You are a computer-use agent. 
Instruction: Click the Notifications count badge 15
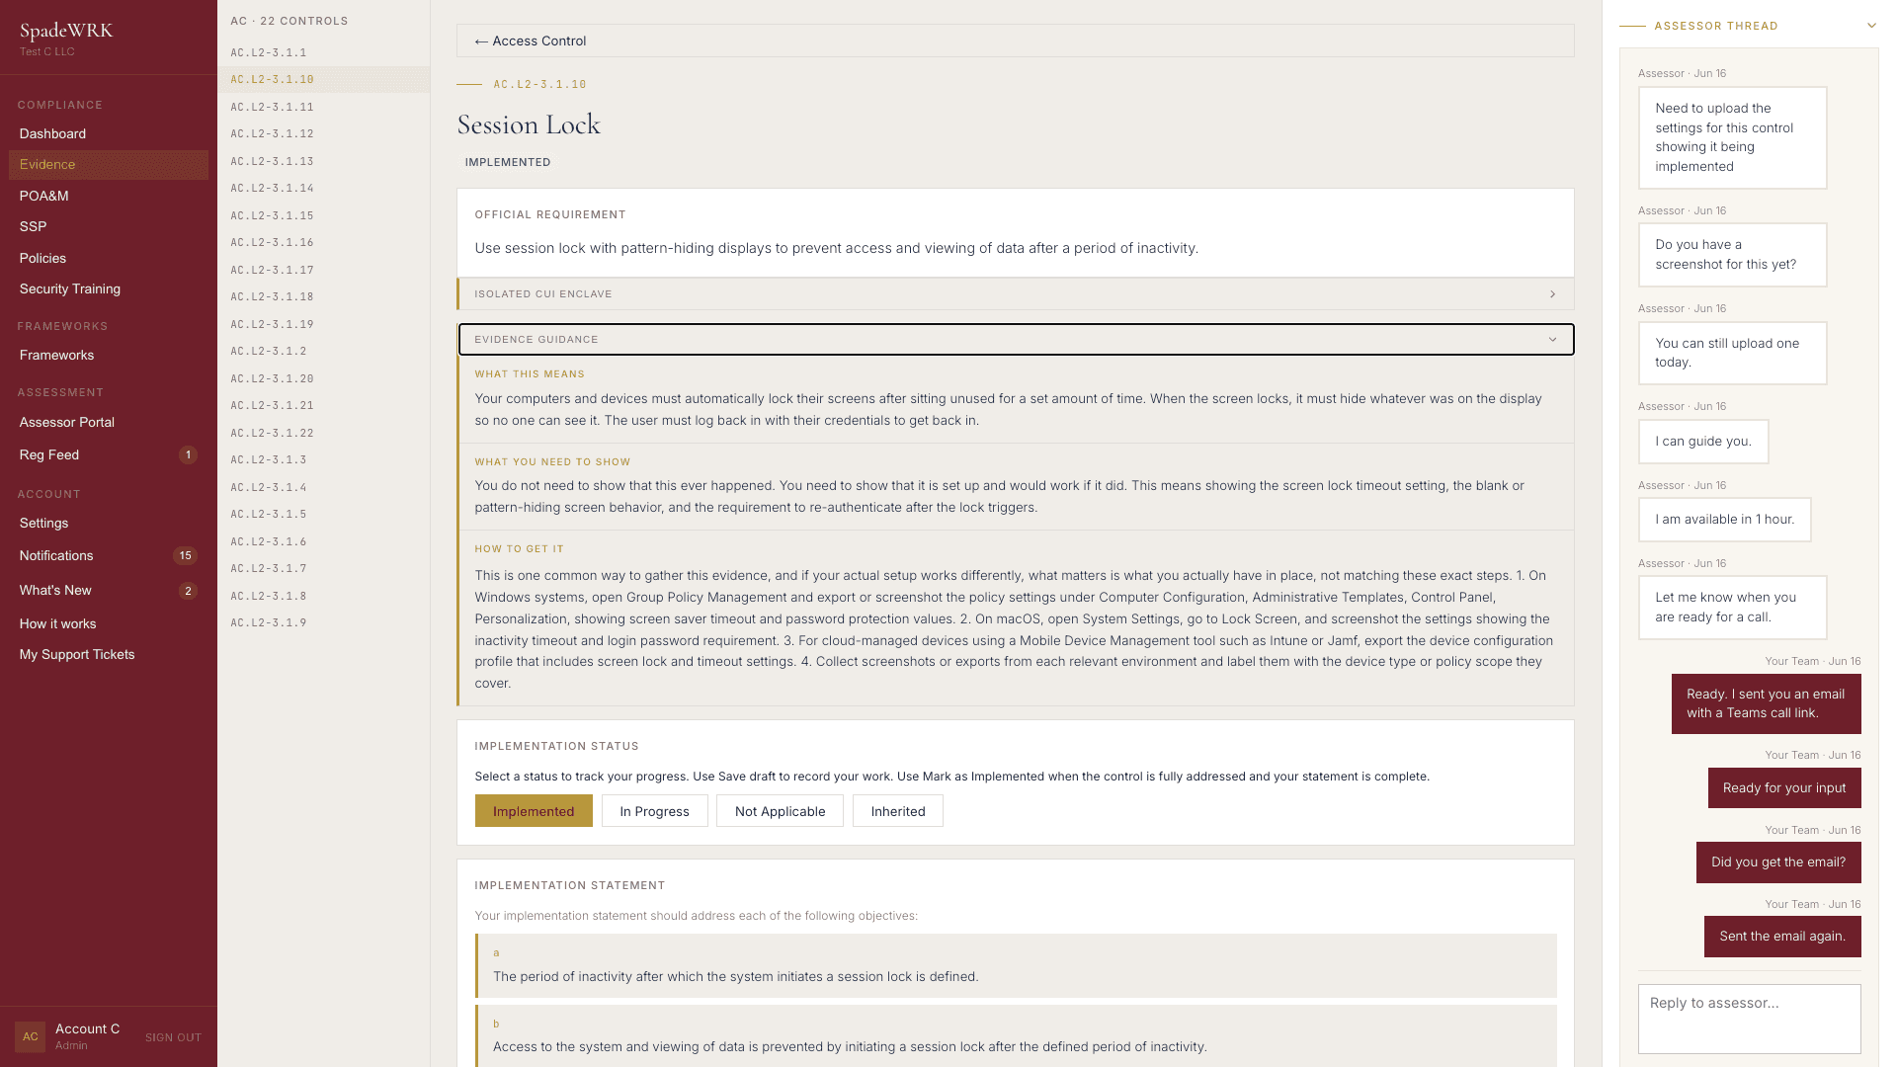point(185,556)
